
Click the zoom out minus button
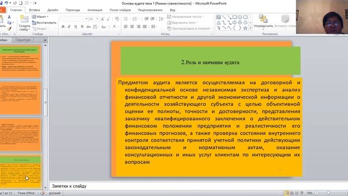[x=316, y=193]
